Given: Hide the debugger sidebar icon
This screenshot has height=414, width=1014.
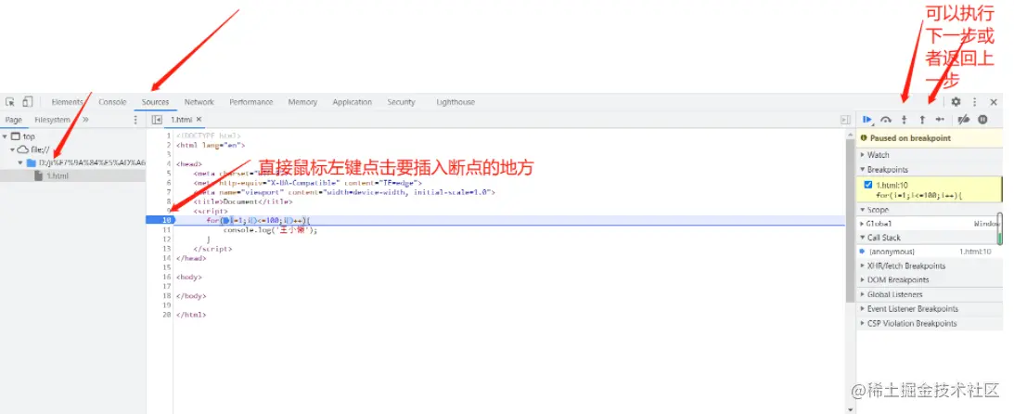Looking at the screenshot, I should (844, 120).
